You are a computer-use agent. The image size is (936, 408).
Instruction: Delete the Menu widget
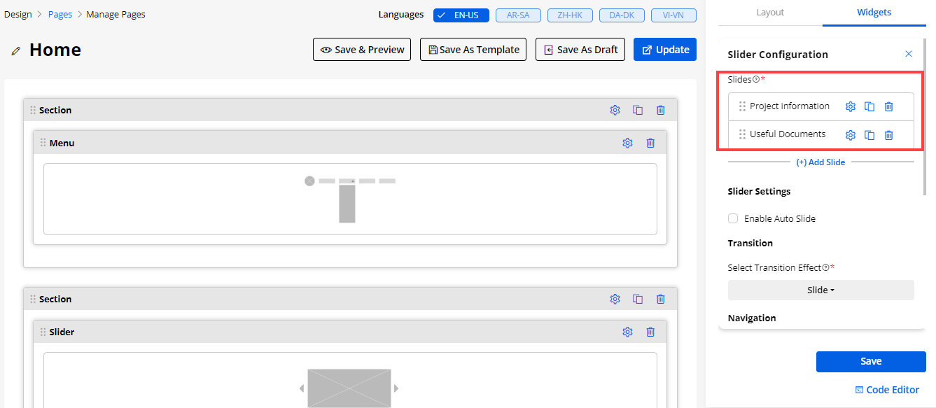click(650, 143)
